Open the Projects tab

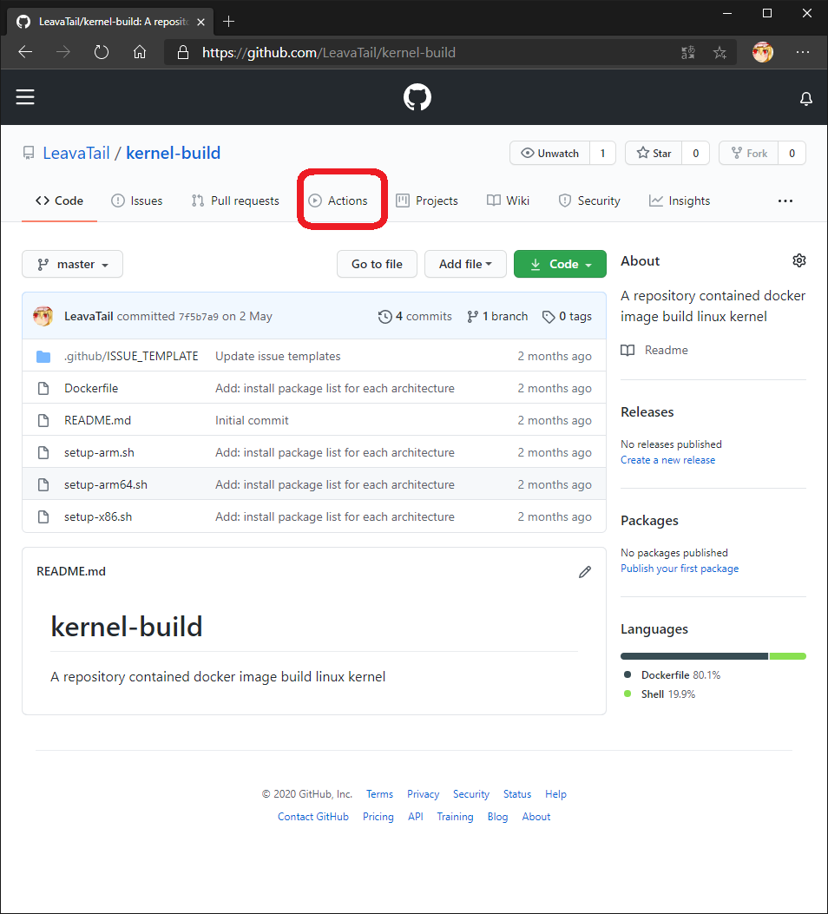(x=427, y=201)
